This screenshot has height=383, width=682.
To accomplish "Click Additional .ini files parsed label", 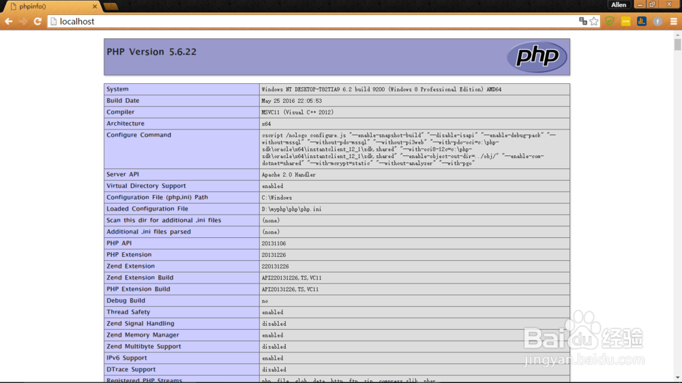I will tap(149, 232).
